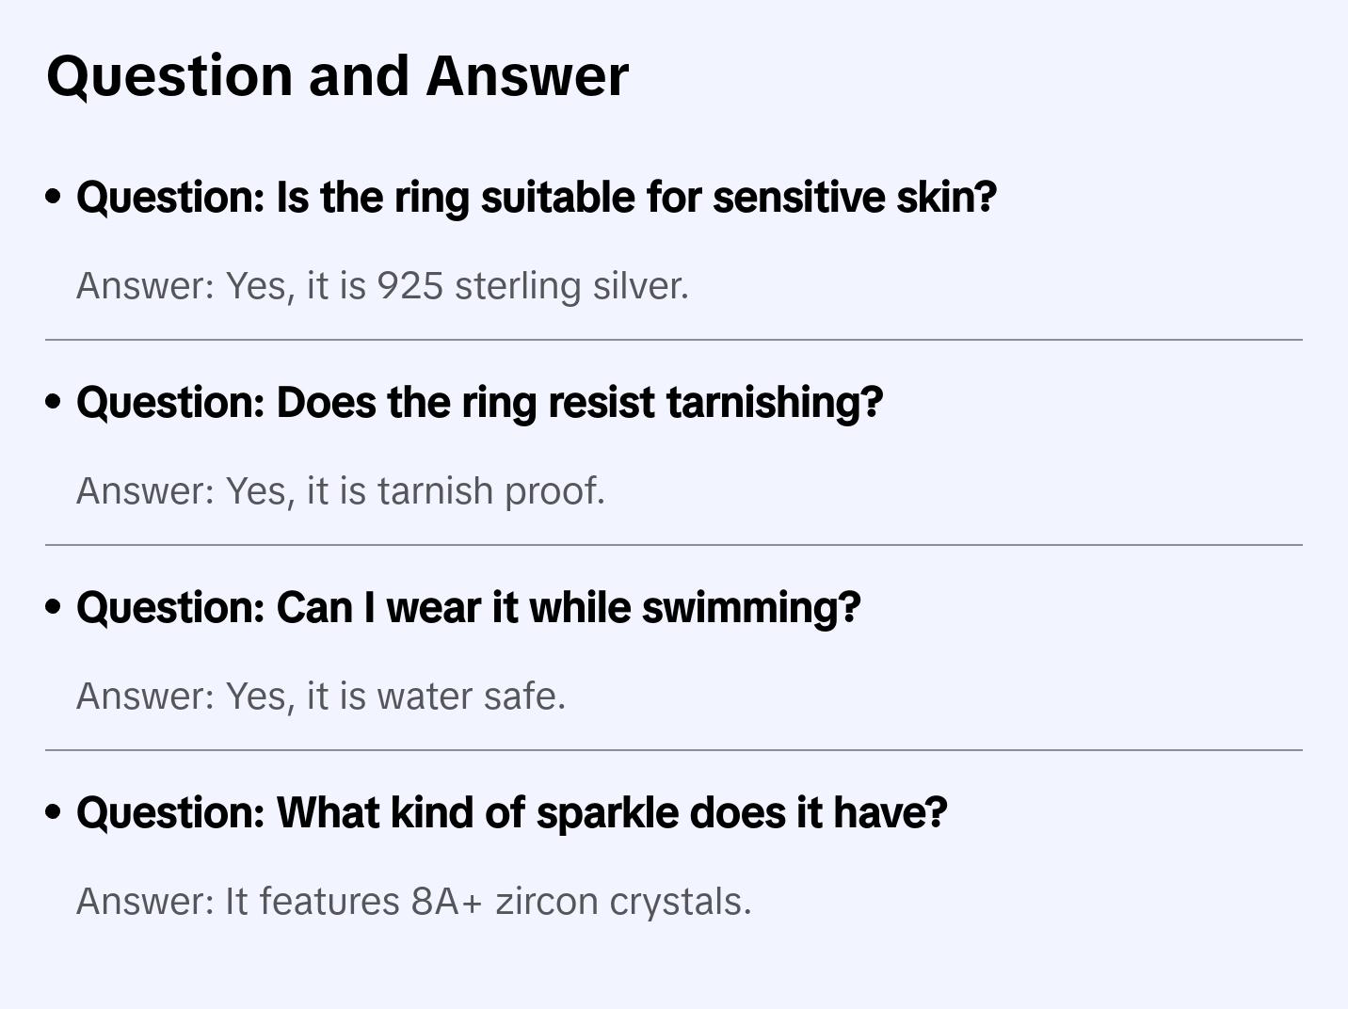
Task: Expand the sparkle question
Action: [x=511, y=813]
